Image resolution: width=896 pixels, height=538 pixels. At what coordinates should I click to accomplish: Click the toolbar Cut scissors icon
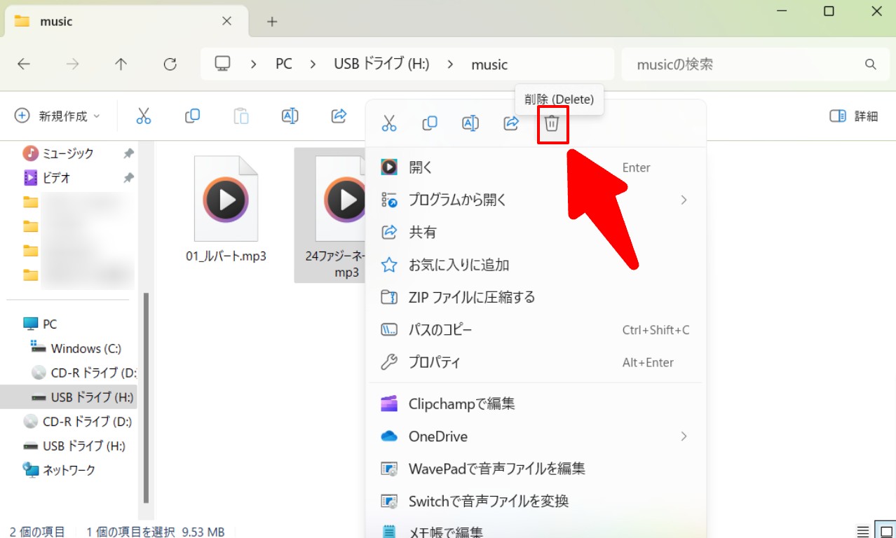[144, 116]
